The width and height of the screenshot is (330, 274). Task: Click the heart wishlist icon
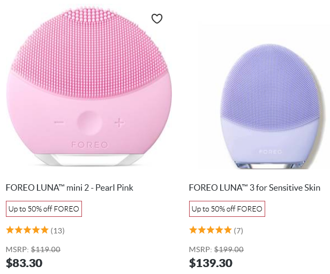pos(156,19)
